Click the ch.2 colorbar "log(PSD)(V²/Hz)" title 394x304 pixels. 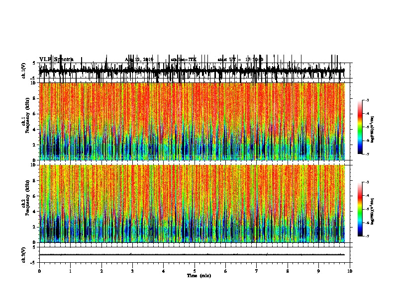point(372,211)
